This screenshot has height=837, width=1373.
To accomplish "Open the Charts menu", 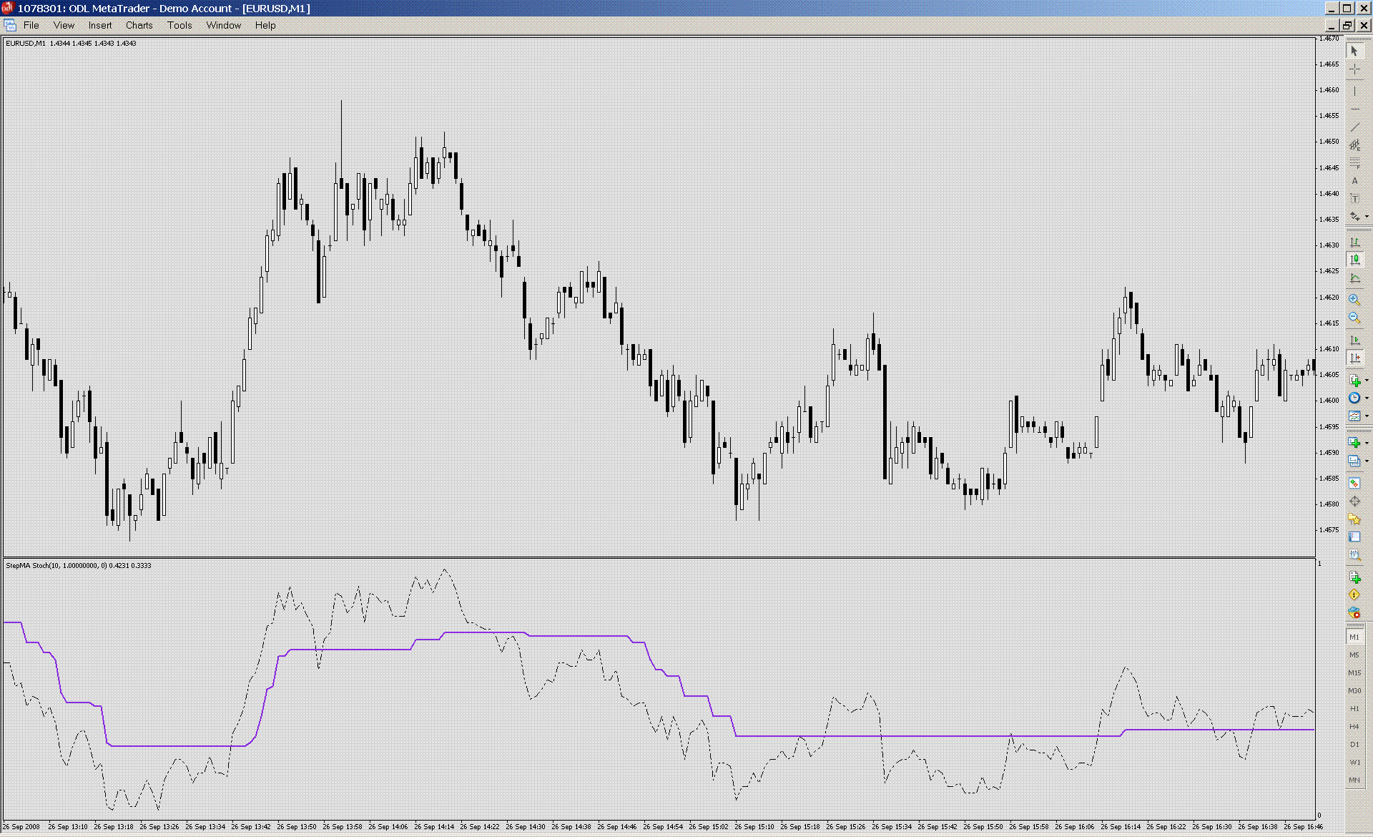I will [139, 25].
